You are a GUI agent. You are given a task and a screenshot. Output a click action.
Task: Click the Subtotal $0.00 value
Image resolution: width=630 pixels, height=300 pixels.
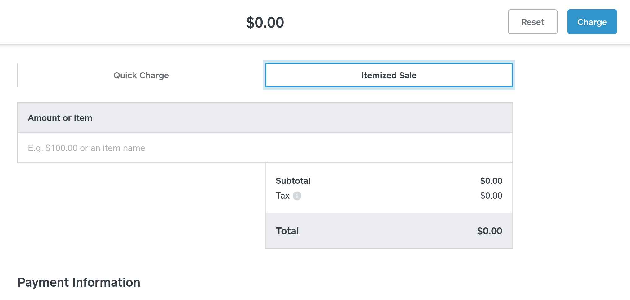[x=491, y=181]
